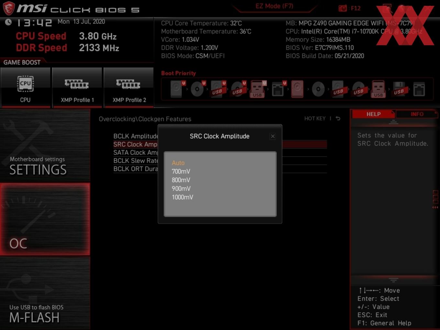440x330 pixels.
Task: Open the M-FLASH BIOS flashing section
Action: 45,293
